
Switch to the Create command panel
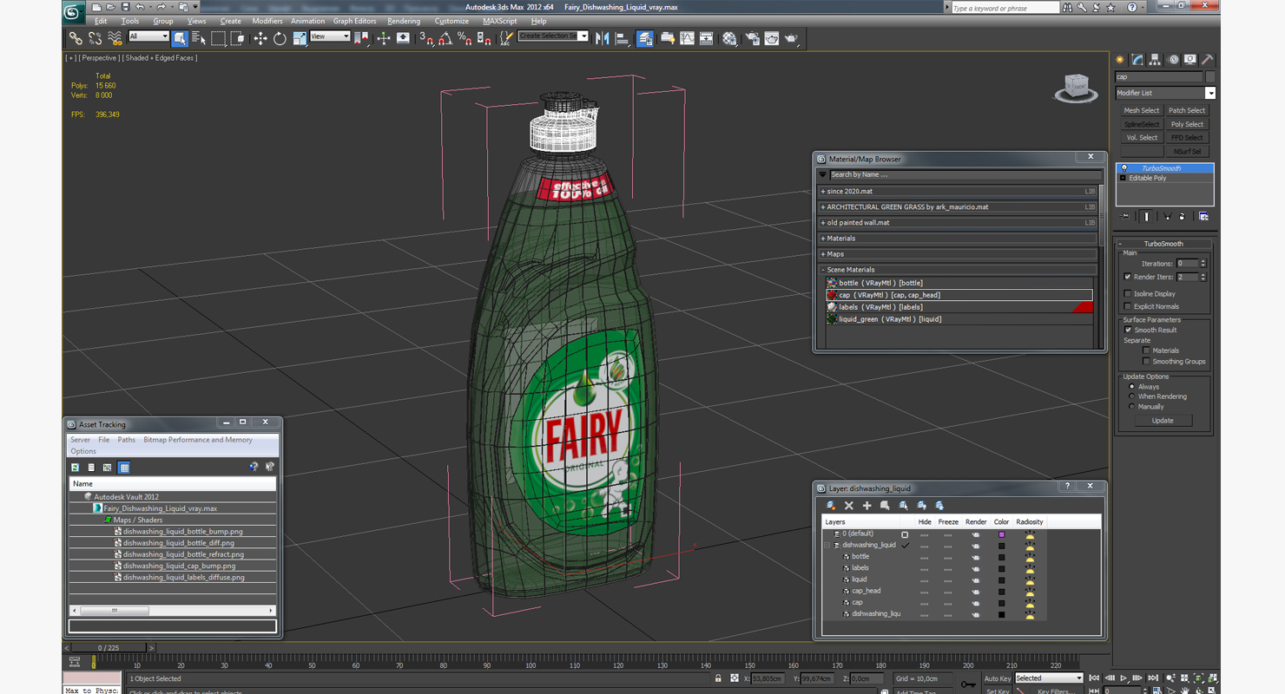[x=1120, y=60]
